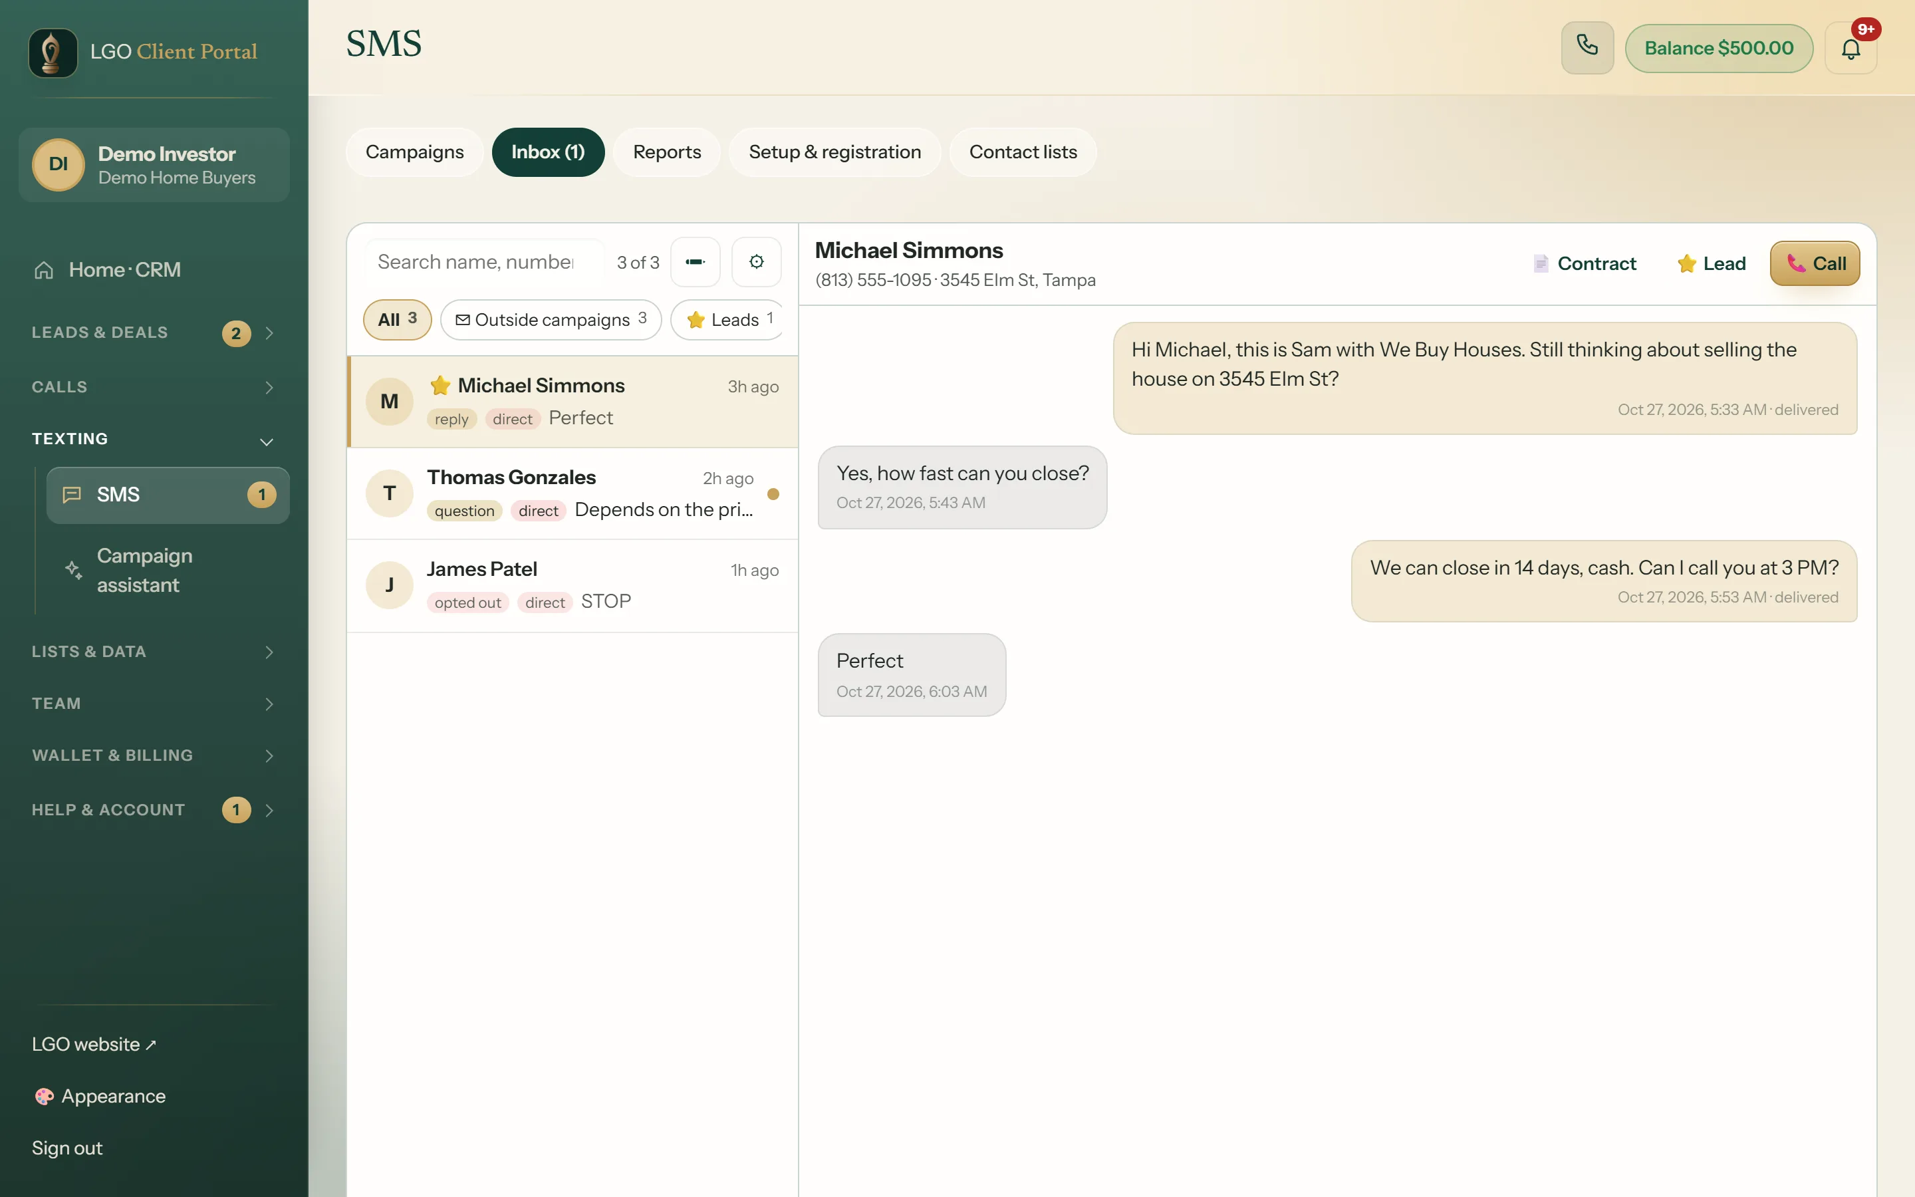
Task: Click the Appearance palette icon
Action: pos(43,1097)
